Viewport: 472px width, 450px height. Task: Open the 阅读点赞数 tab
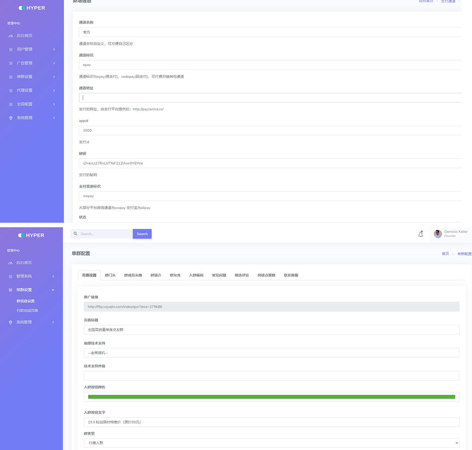[x=266, y=275]
